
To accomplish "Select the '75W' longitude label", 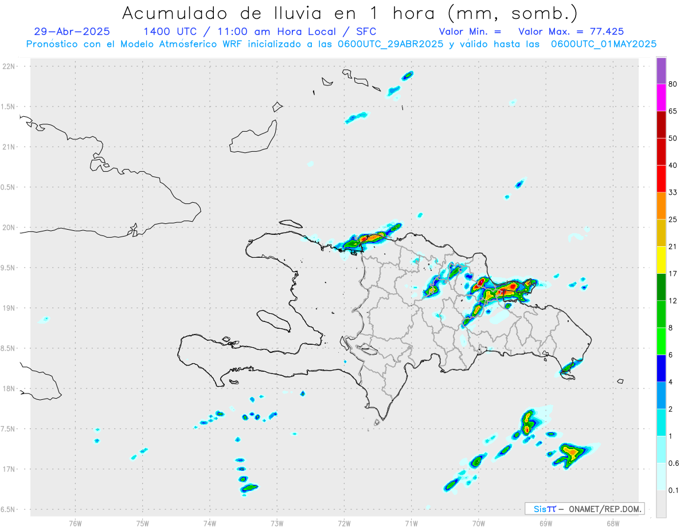I will tap(143, 523).
